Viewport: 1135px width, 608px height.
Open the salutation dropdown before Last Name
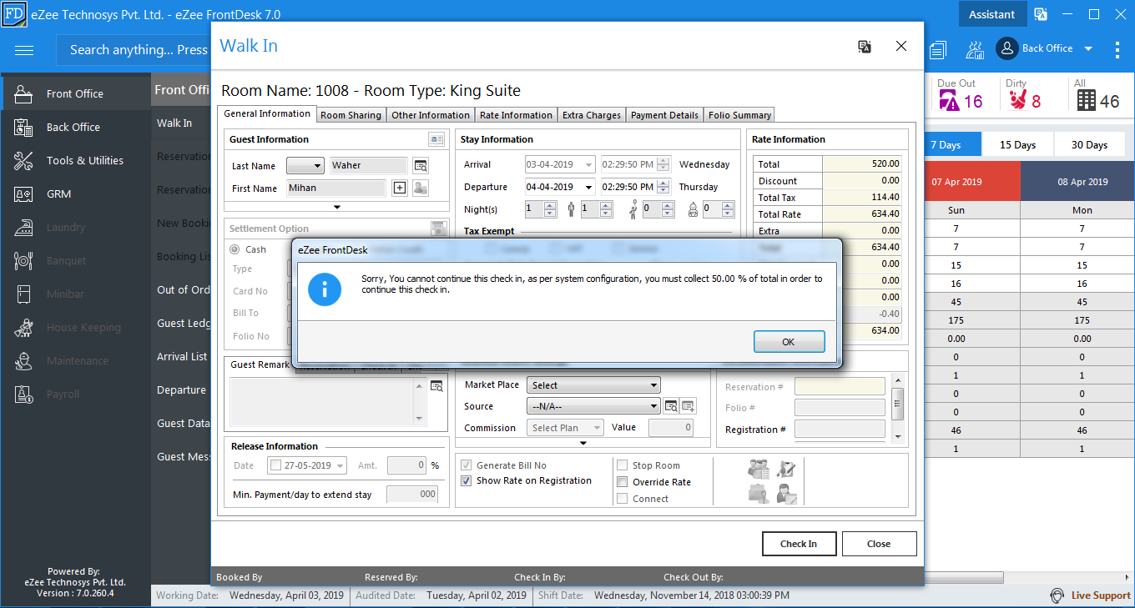coord(305,166)
